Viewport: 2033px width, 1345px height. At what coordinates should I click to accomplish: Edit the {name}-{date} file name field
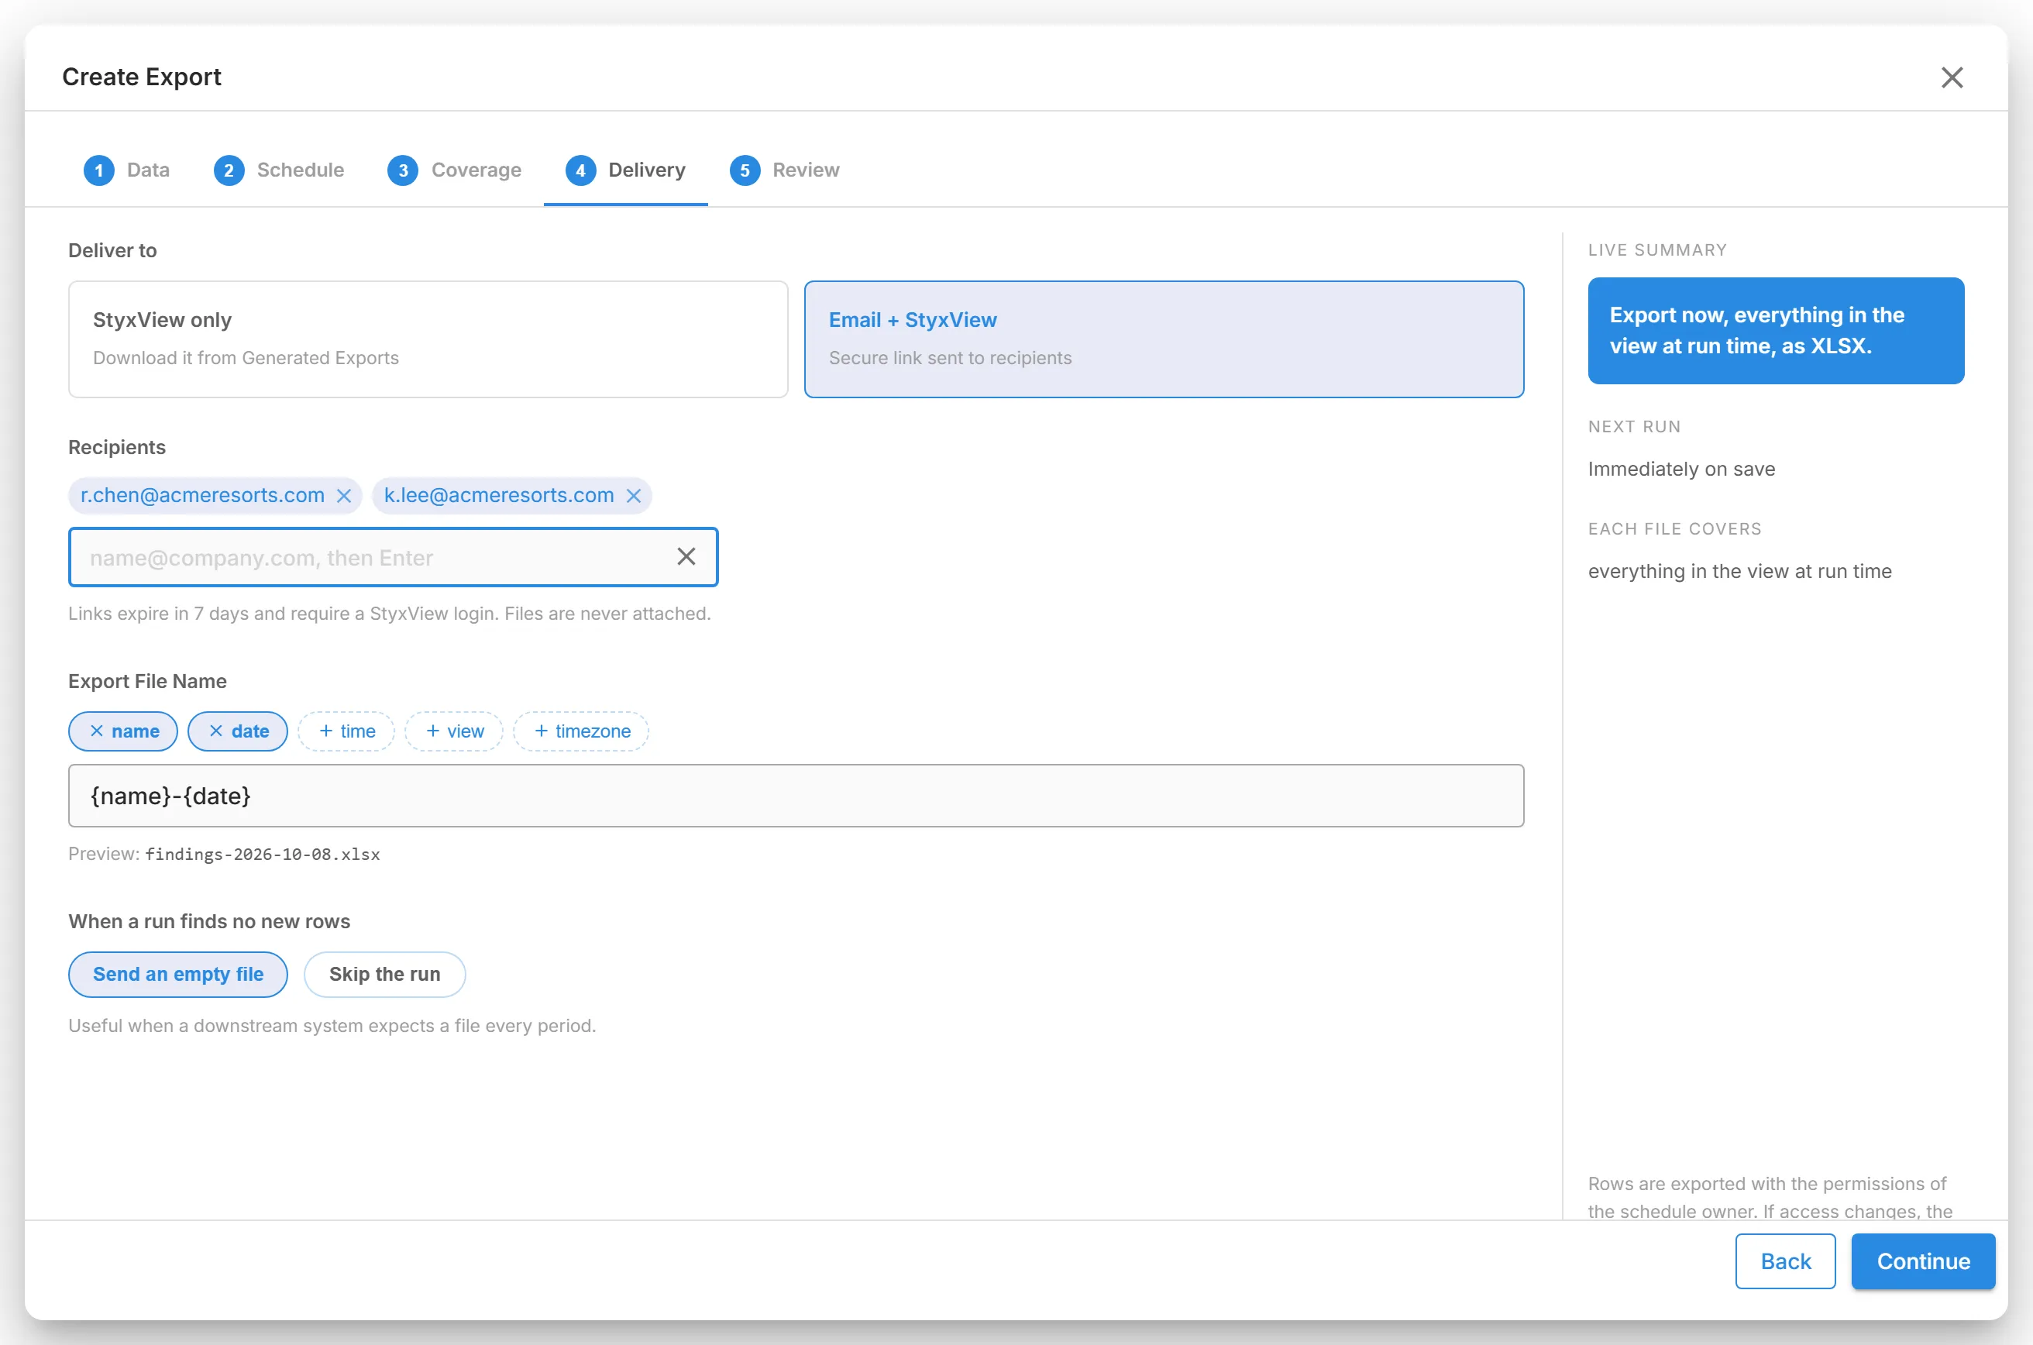pyautogui.click(x=796, y=796)
